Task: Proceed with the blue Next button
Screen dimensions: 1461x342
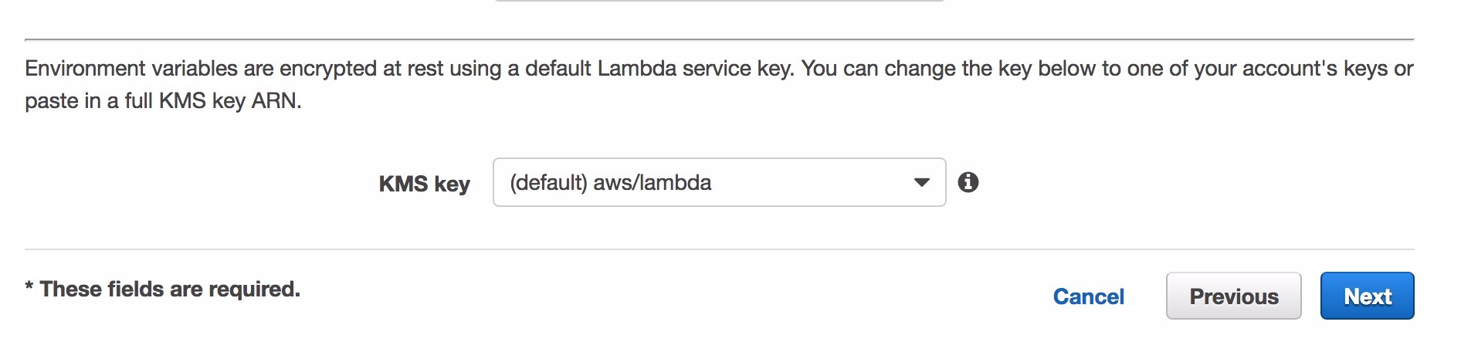Action: (x=1367, y=296)
